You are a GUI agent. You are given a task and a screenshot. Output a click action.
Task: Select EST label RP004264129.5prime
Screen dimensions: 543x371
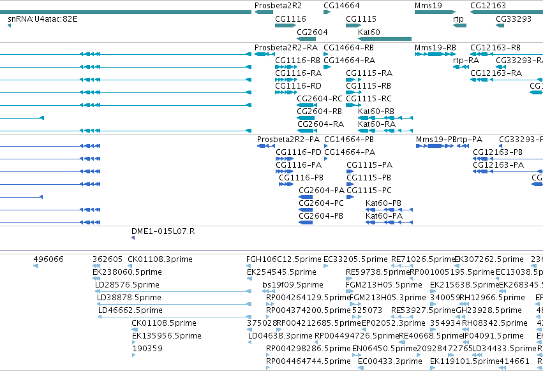308,298
